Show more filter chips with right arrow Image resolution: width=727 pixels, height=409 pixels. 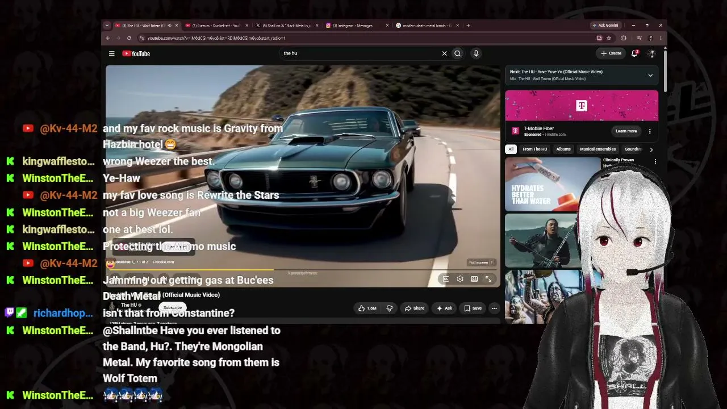coord(651,149)
